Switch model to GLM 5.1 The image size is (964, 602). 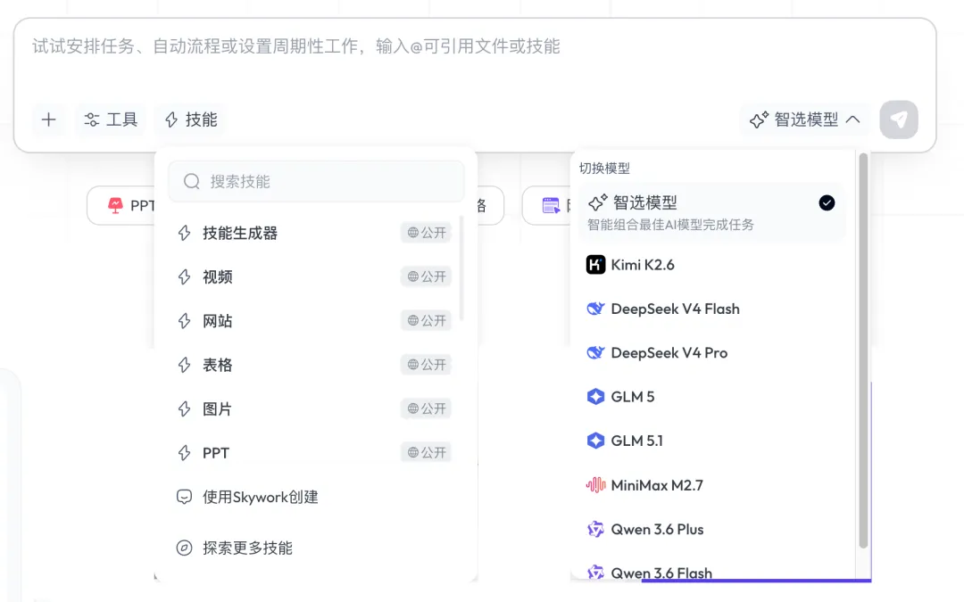coord(712,441)
